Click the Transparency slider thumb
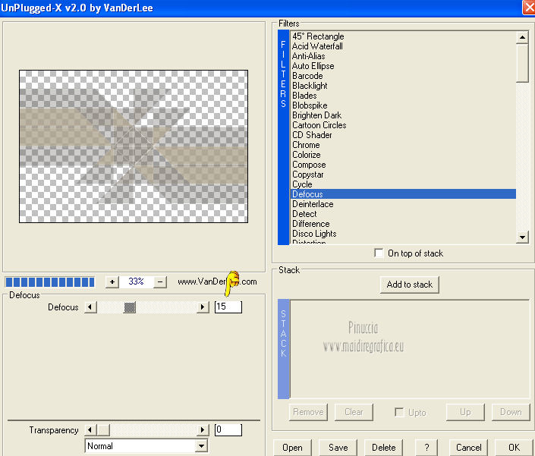 coord(103,429)
